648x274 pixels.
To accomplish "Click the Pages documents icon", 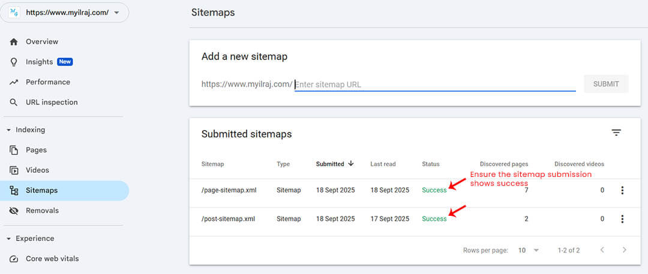I will coord(14,150).
